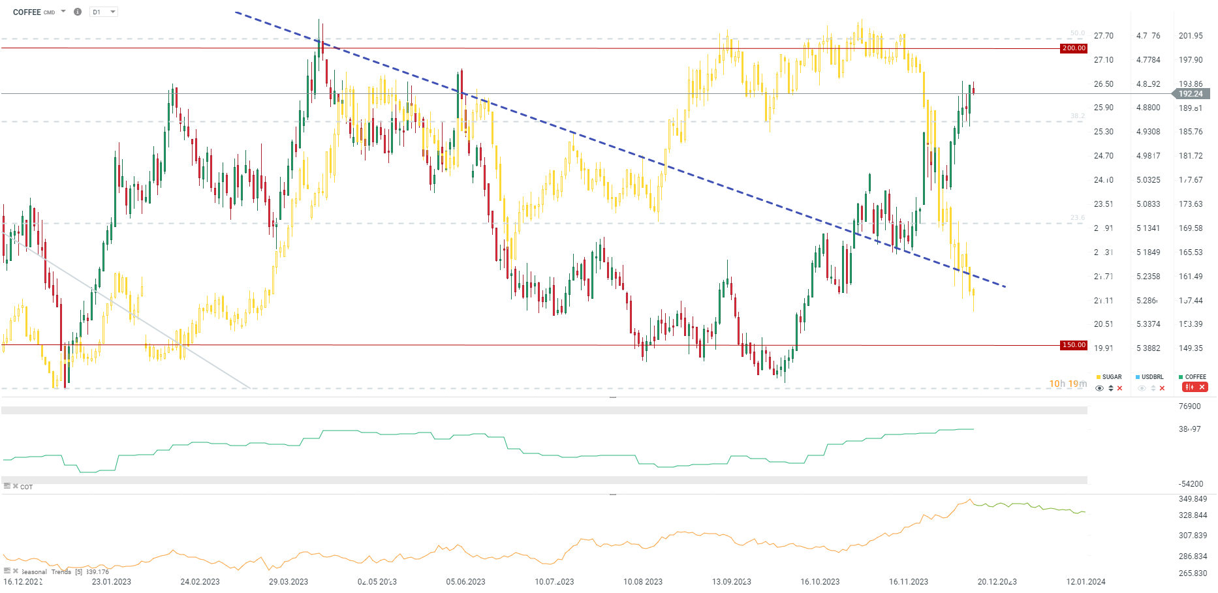Remove the Seasonal Trends indicator panel
Viewport: 1218px width, 593px height.
click(16, 571)
